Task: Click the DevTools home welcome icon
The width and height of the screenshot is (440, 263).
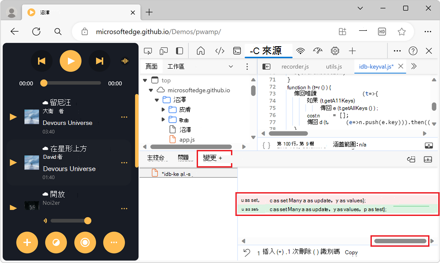Action: tap(200, 51)
